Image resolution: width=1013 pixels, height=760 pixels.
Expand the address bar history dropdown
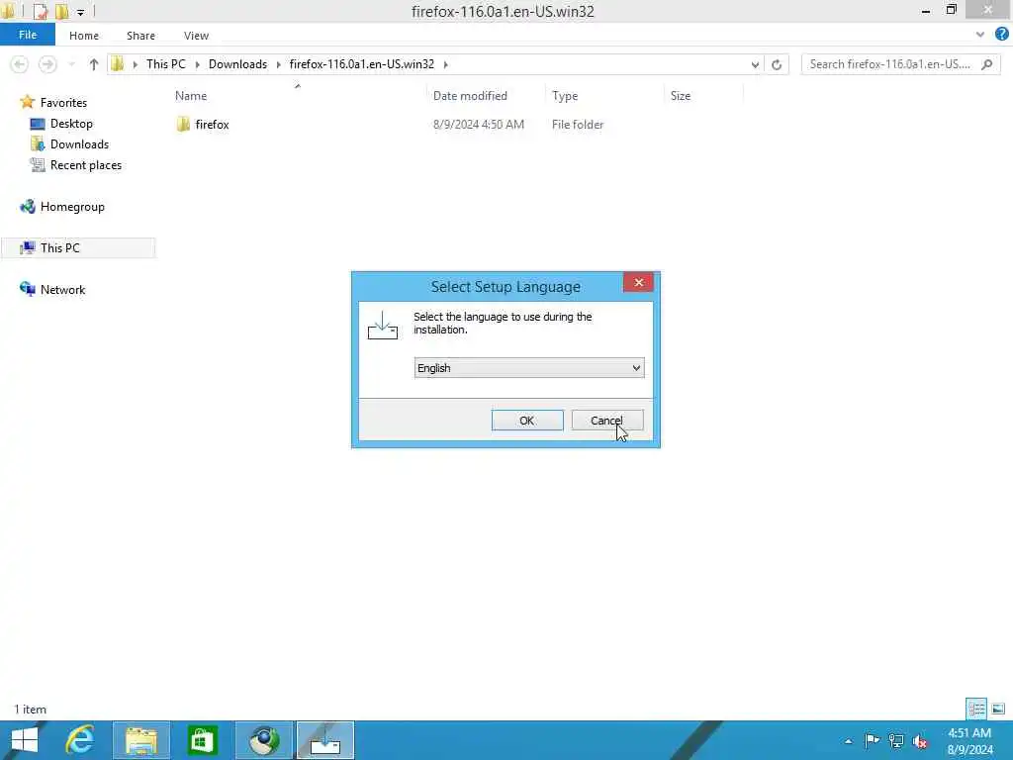click(755, 64)
